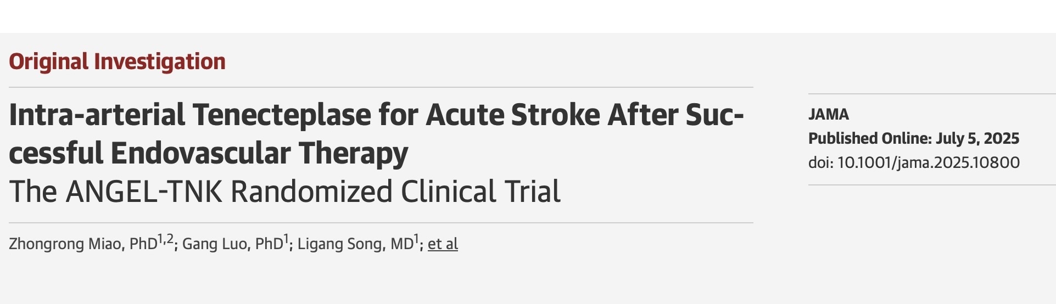This screenshot has width=1056, height=304.
Task: Click the PhD credential after Zhongrong Miao
Action: pos(143,244)
